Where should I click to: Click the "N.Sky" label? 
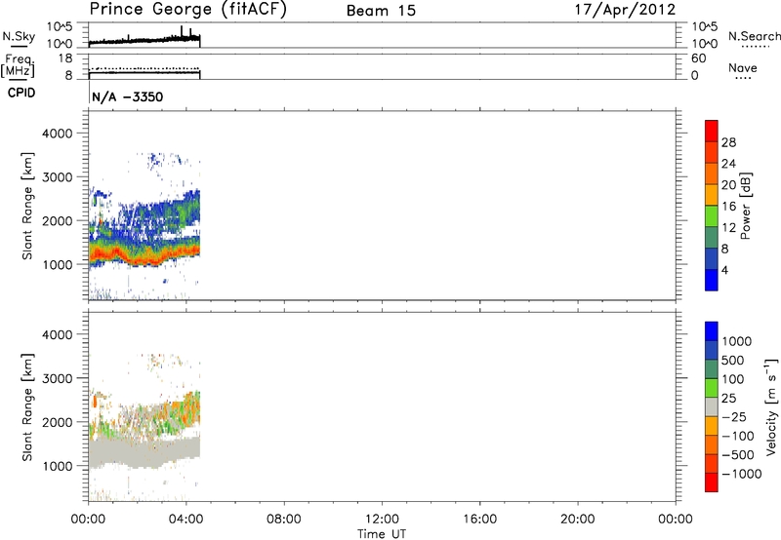[19, 36]
